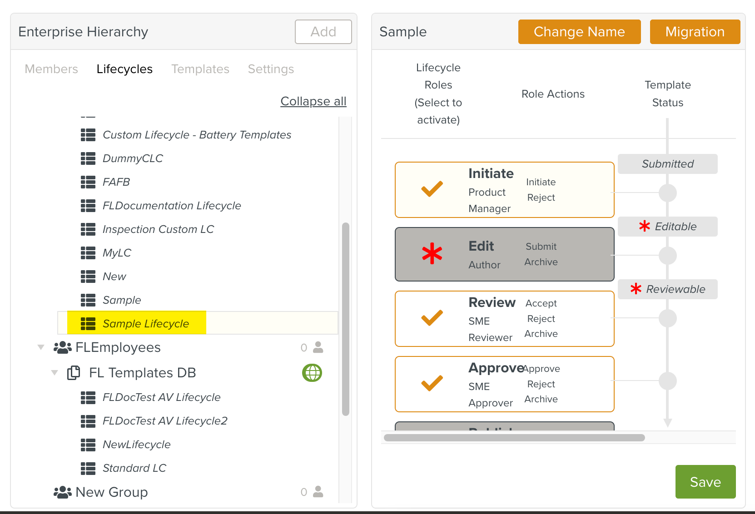This screenshot has height=514, width=755.
Task: Collapse the FL Templates DB node
Action: [55, 373]
